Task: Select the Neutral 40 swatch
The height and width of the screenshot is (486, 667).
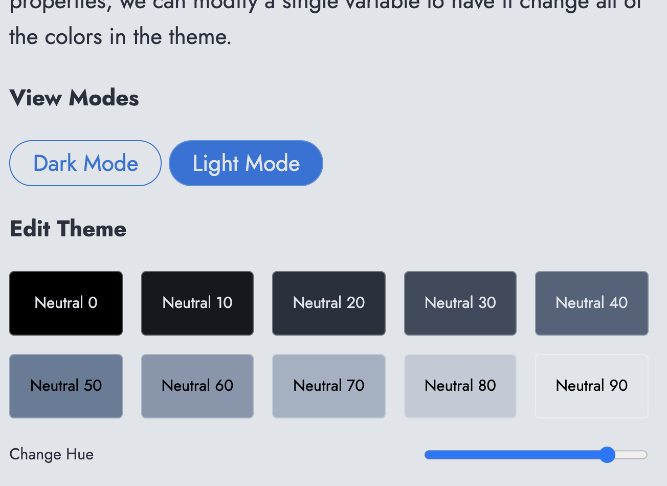Action: [591, 303]
